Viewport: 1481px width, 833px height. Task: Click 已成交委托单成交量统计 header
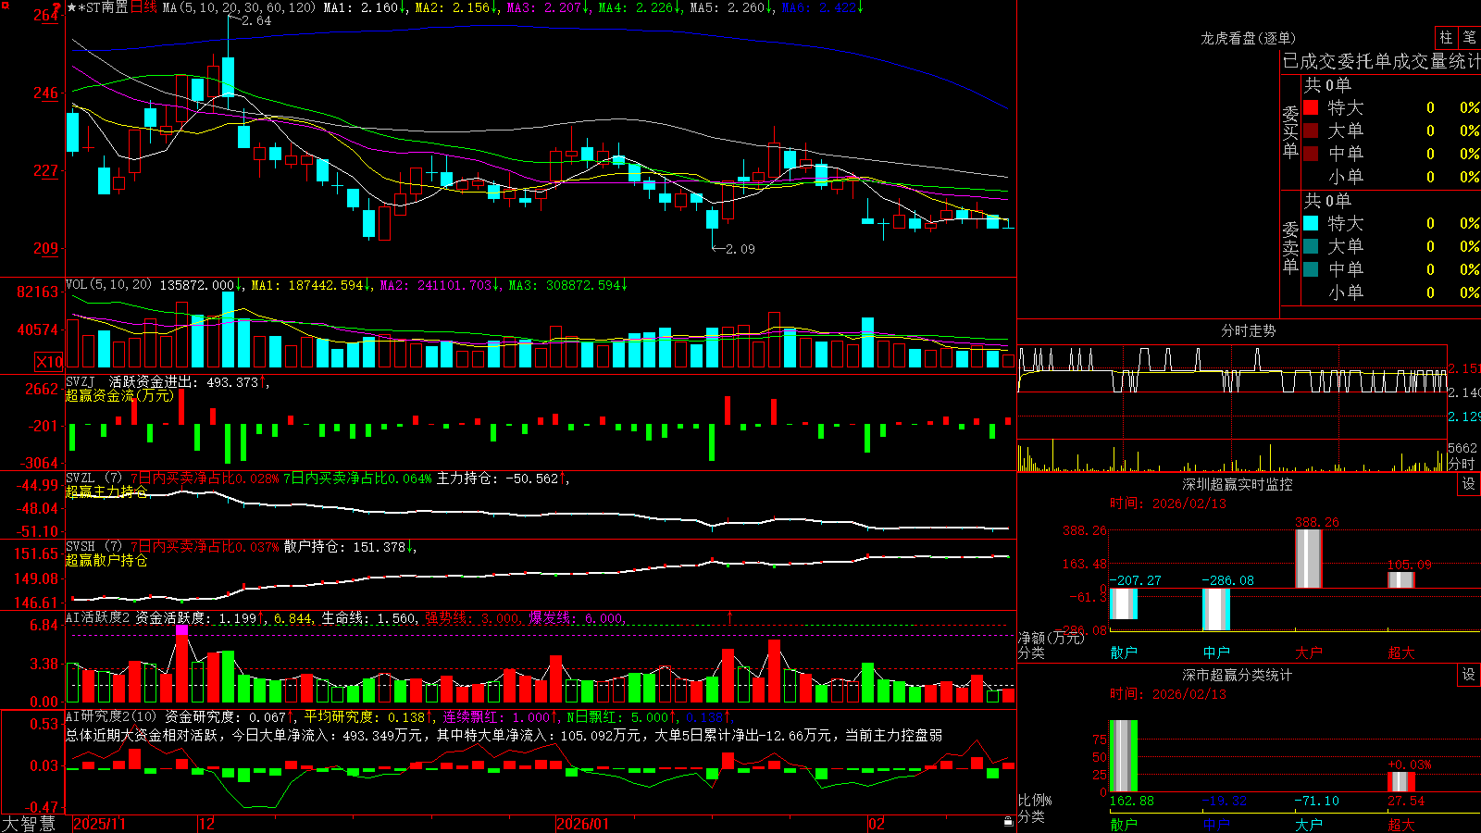[1381, 61]
